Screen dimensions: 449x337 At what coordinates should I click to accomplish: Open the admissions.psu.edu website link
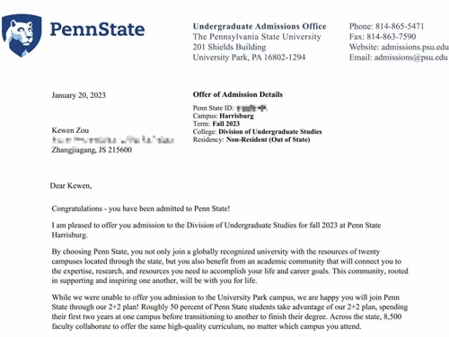[415, 47]
